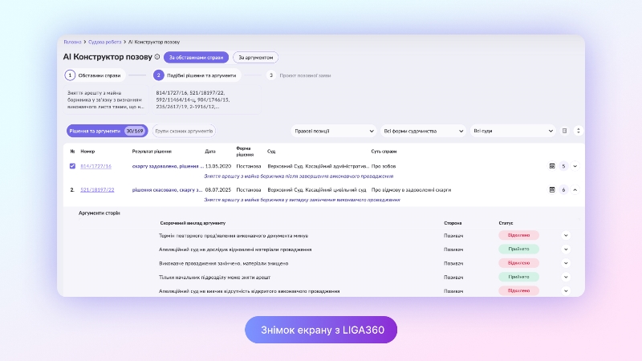Open the Правові позиції dropdown
Image resolution: width=642 pixels, height=361 pixels.
(x=333, y=131)
